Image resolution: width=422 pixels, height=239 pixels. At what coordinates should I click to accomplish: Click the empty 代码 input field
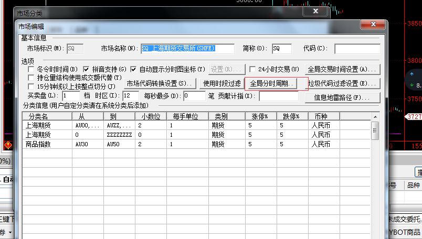(x=357, y=49)
